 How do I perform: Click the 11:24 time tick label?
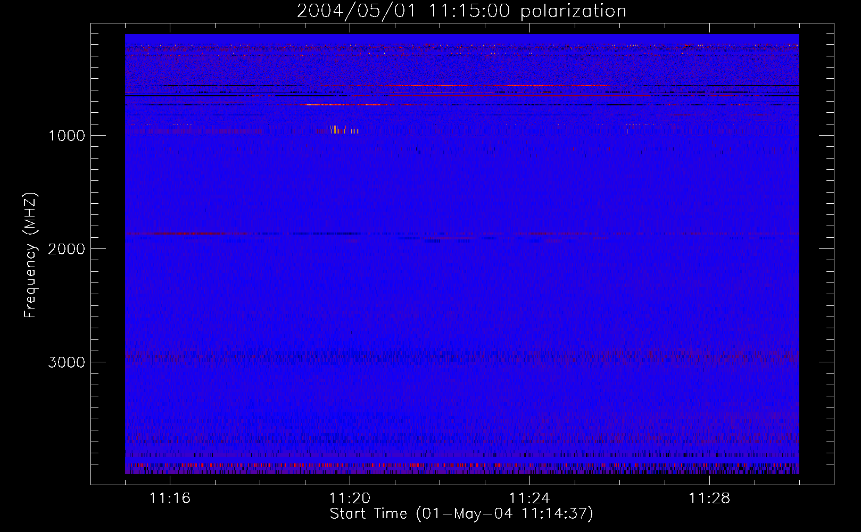529,498
